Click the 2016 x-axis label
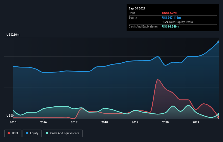This screenshot has width=223, height=142. point(43,122)
